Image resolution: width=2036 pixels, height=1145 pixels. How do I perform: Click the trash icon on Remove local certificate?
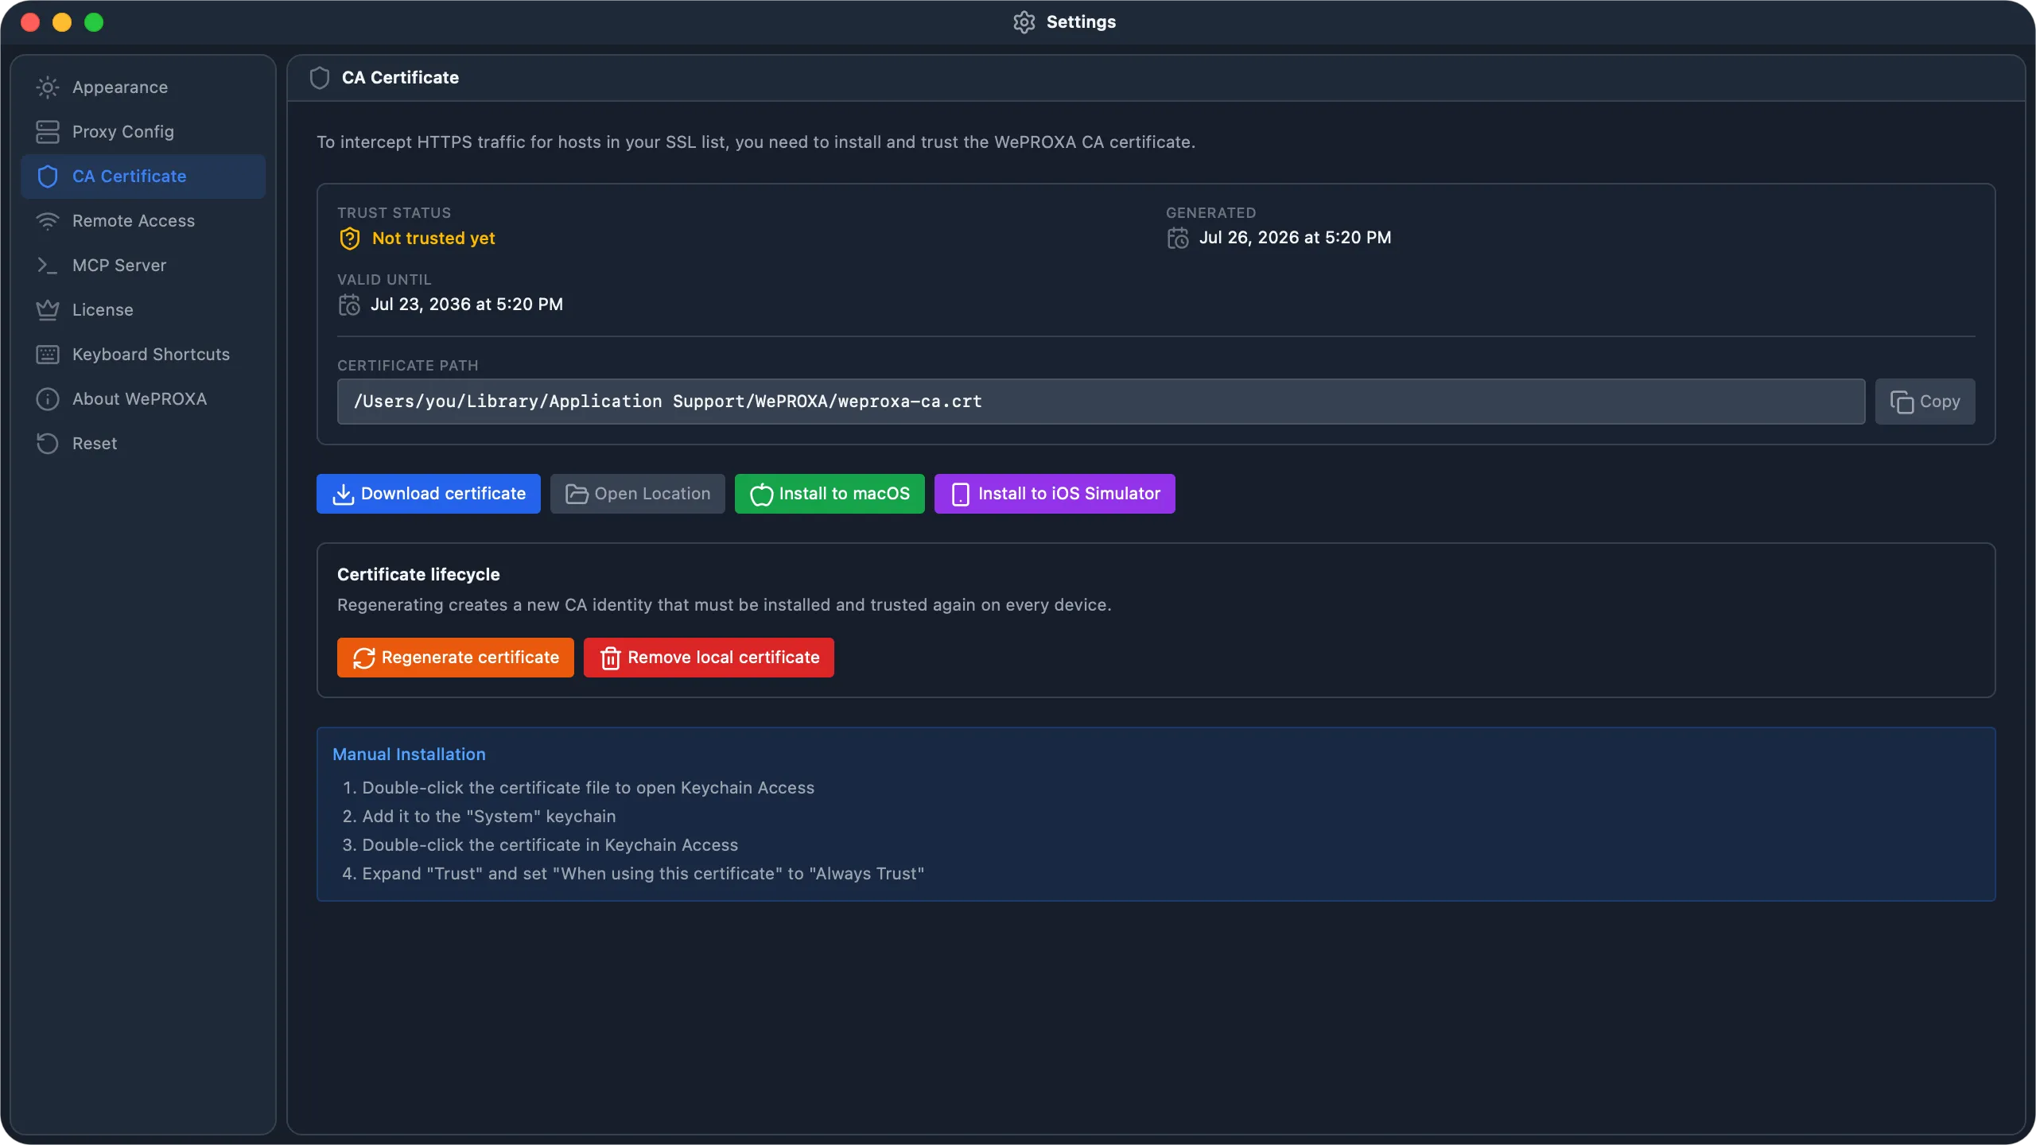tap(610, 658)
